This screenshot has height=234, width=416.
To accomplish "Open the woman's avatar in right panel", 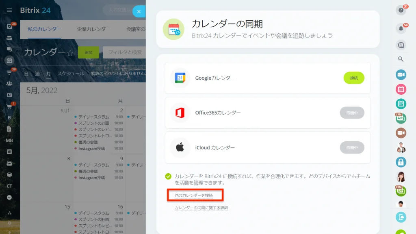I will click(x=401, y=177).
